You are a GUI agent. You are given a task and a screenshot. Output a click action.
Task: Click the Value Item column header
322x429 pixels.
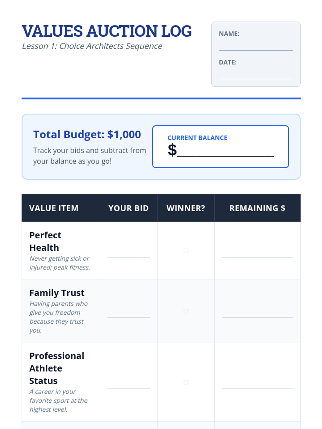(54, 208)
